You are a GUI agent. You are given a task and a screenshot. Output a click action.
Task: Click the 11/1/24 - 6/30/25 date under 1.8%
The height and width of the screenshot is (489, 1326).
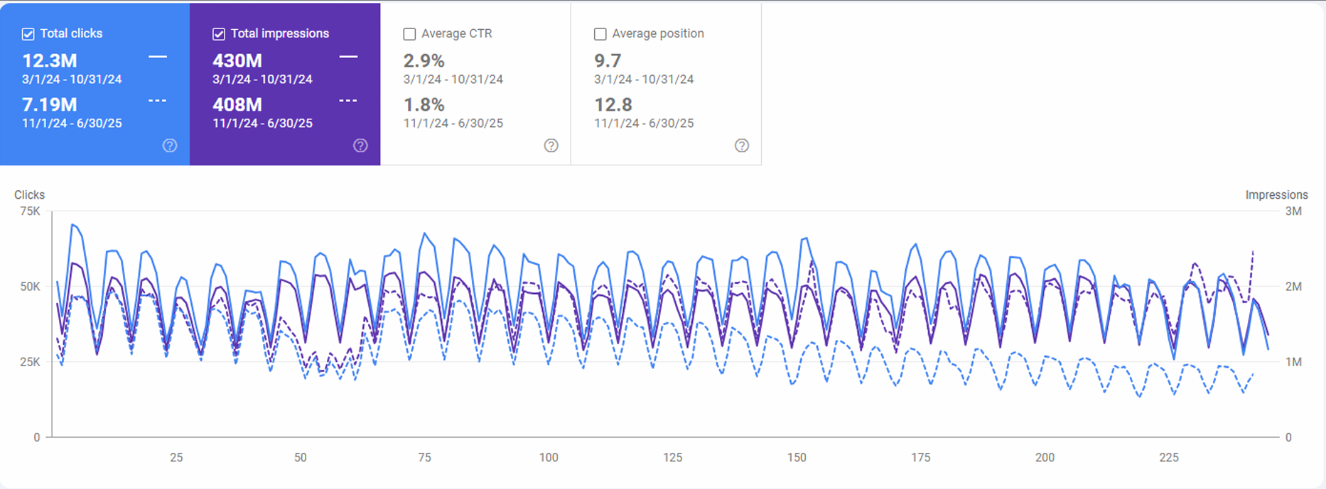453,123
